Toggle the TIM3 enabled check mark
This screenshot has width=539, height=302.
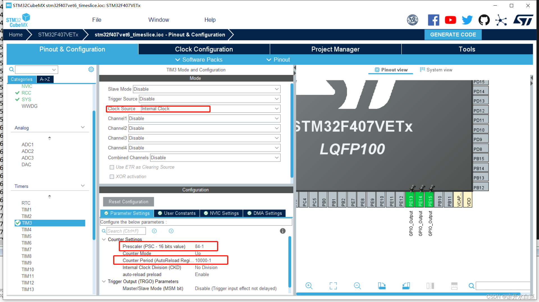18,223
